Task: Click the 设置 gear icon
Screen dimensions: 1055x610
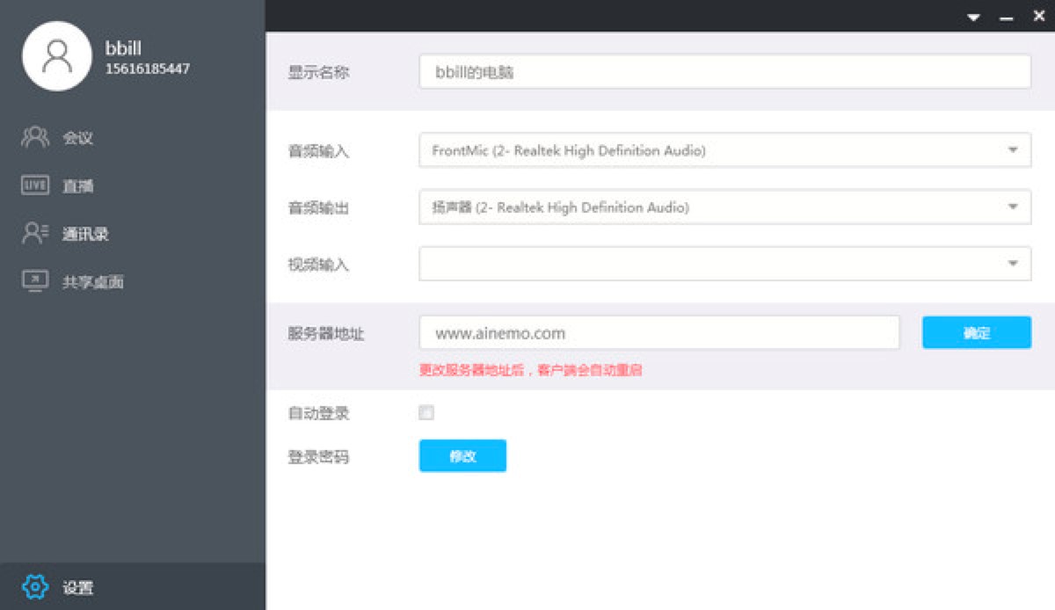Action: coord(35,586)
